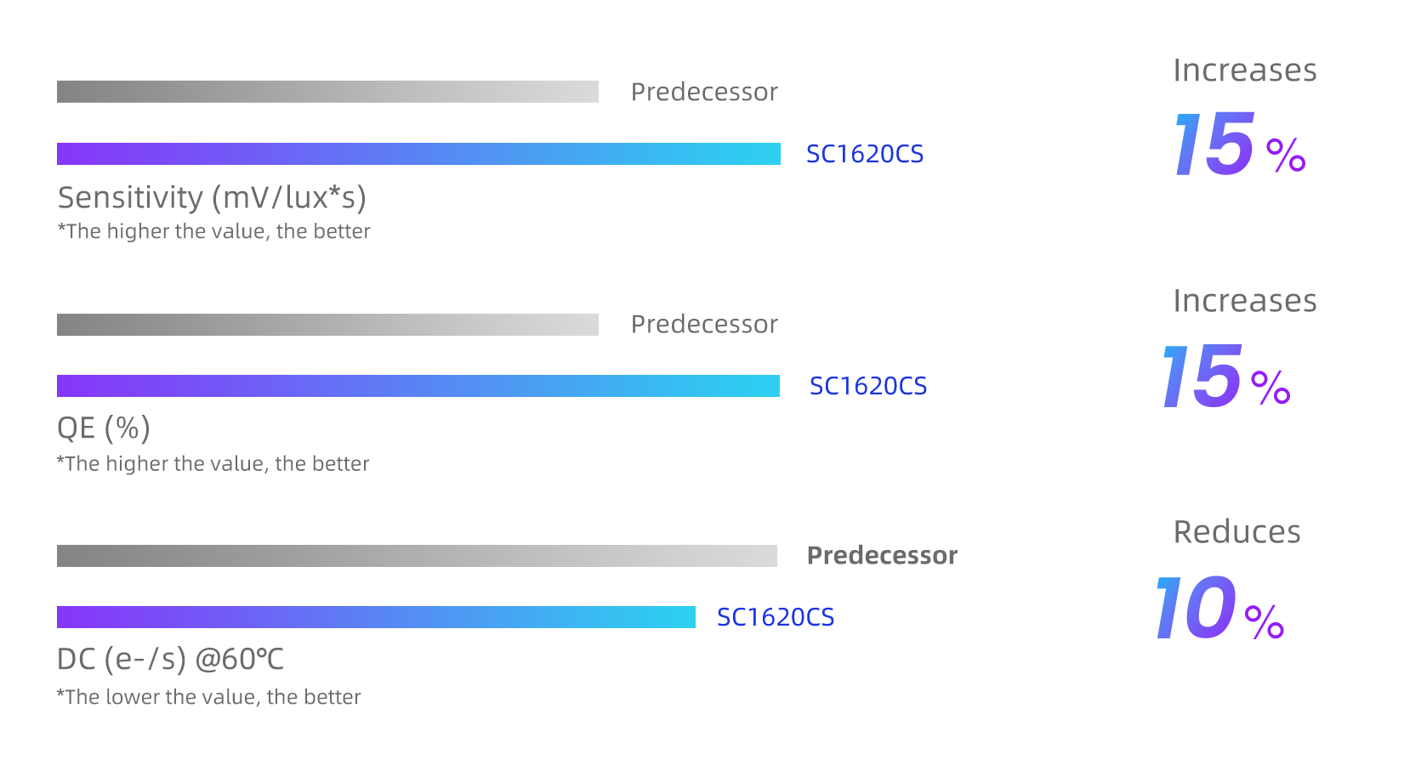Click the "Increases" text beside the QE bars
This screenshot has height=765, width=1404.
click(1244, 301)
